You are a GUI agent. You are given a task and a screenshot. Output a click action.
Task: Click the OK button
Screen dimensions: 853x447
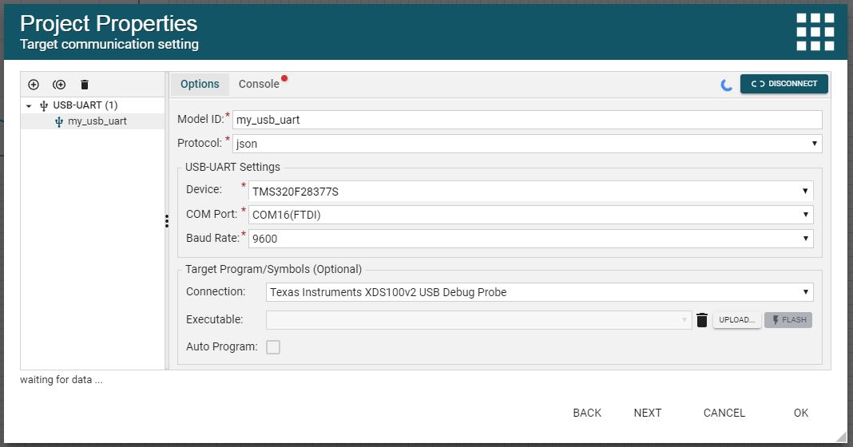coord(801,413)
